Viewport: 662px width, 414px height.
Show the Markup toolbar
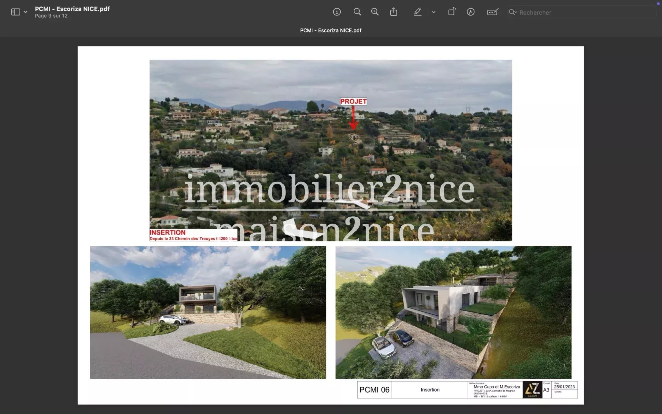470,12
